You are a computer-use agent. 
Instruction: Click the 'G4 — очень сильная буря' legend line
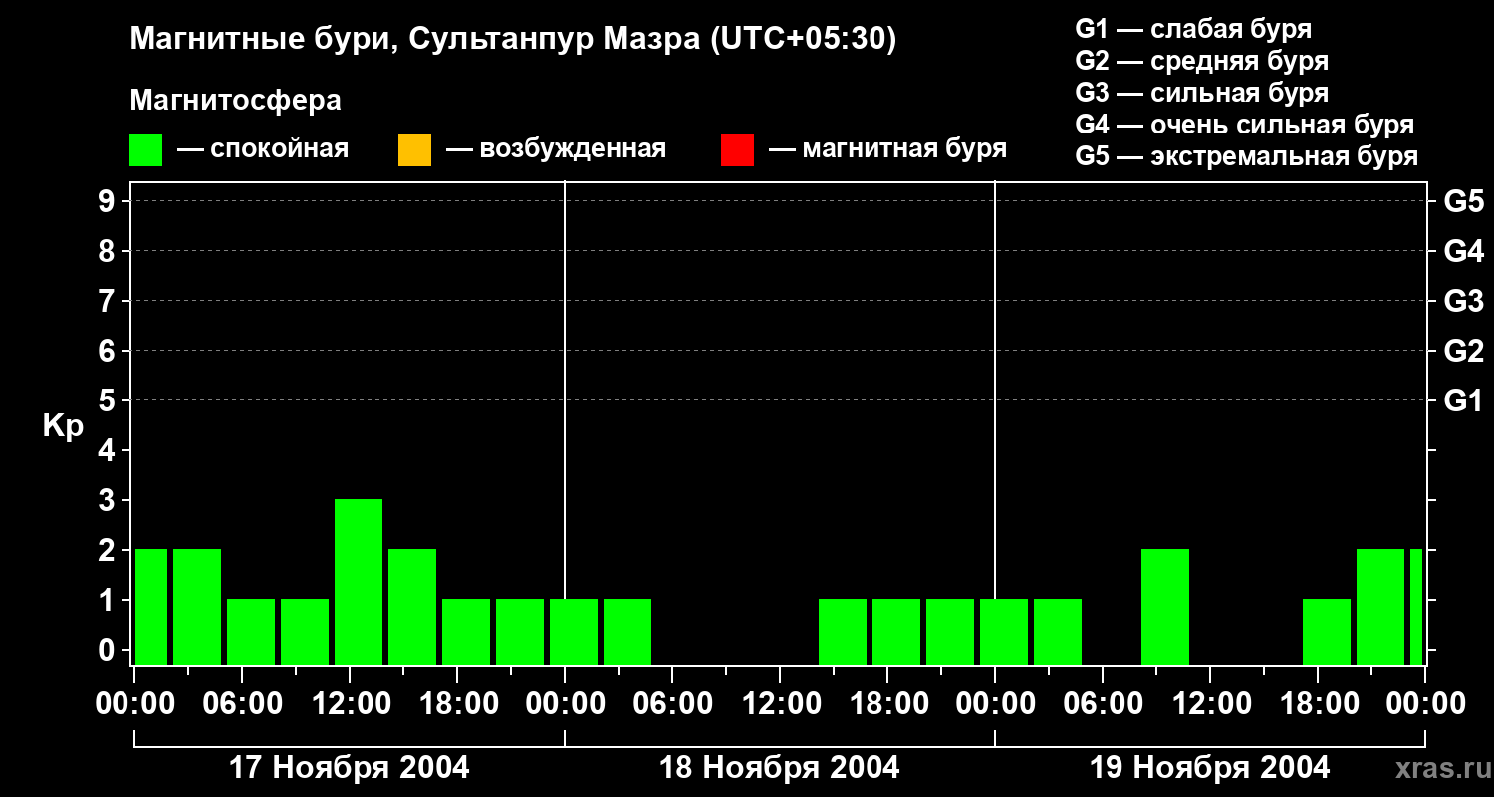click(1245, 125)
